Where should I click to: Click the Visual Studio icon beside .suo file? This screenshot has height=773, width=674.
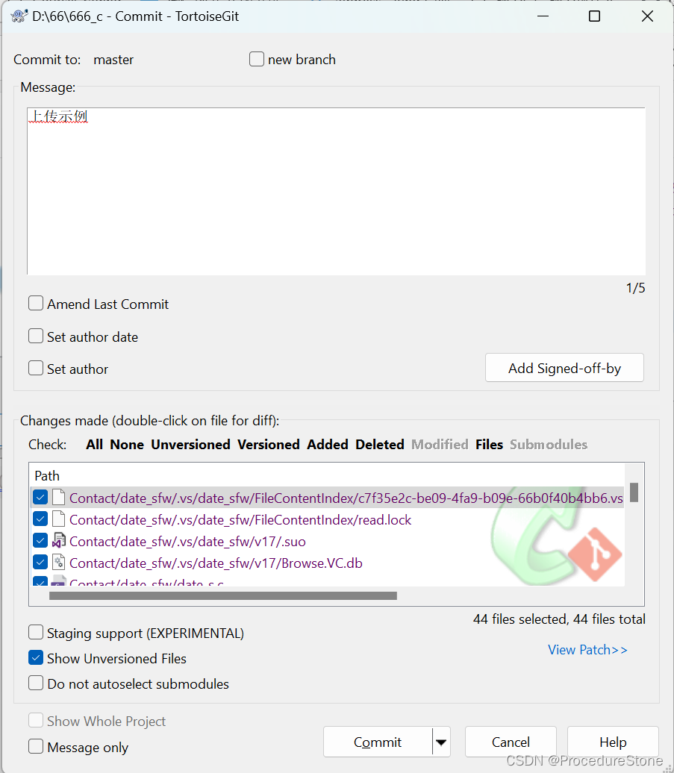point(59,541)
